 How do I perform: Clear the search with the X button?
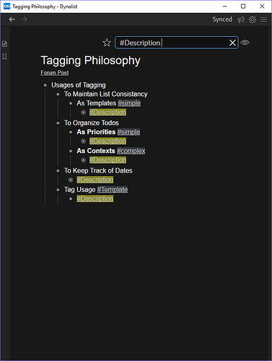232,43
